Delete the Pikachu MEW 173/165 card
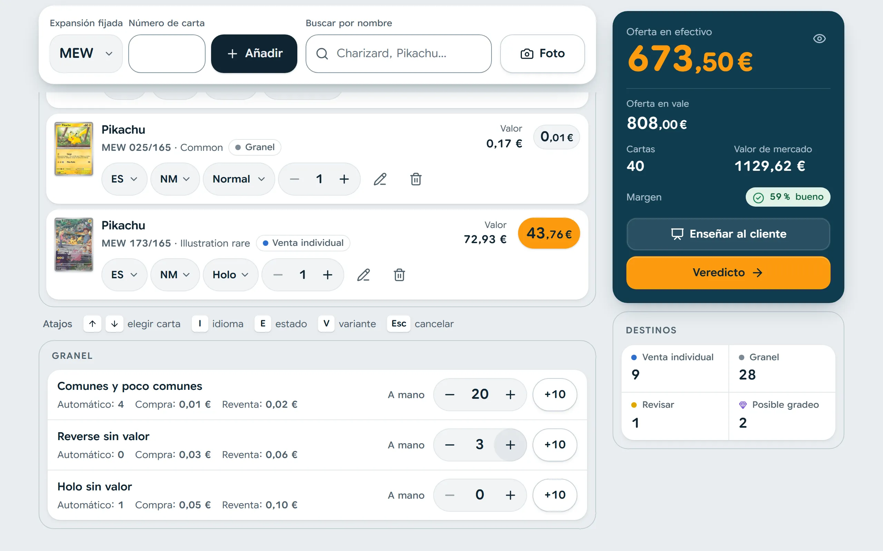Image resolution: width=883 pixels, height=551 pixels. pyautogui.click(x=399, y=275)
